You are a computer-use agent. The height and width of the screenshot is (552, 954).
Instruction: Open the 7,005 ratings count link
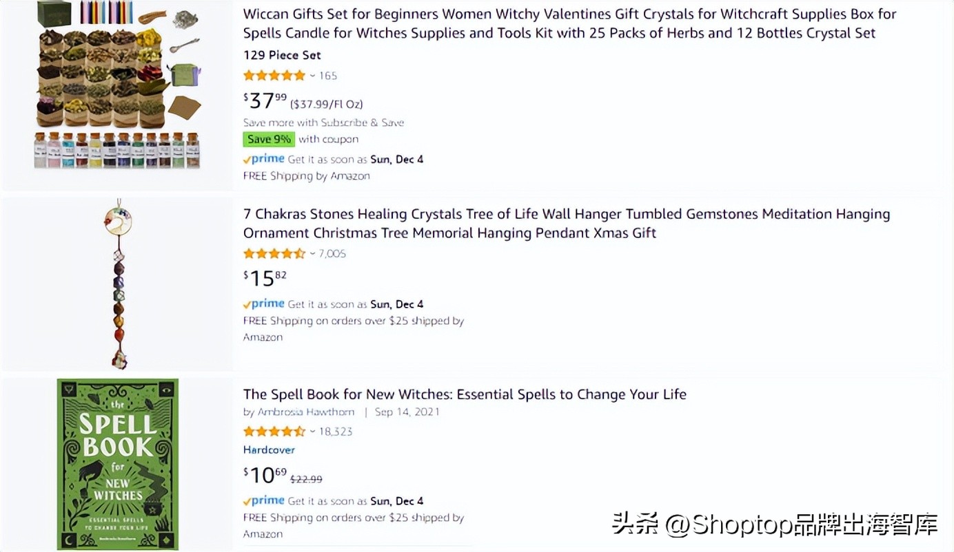(x=332, y=253)
